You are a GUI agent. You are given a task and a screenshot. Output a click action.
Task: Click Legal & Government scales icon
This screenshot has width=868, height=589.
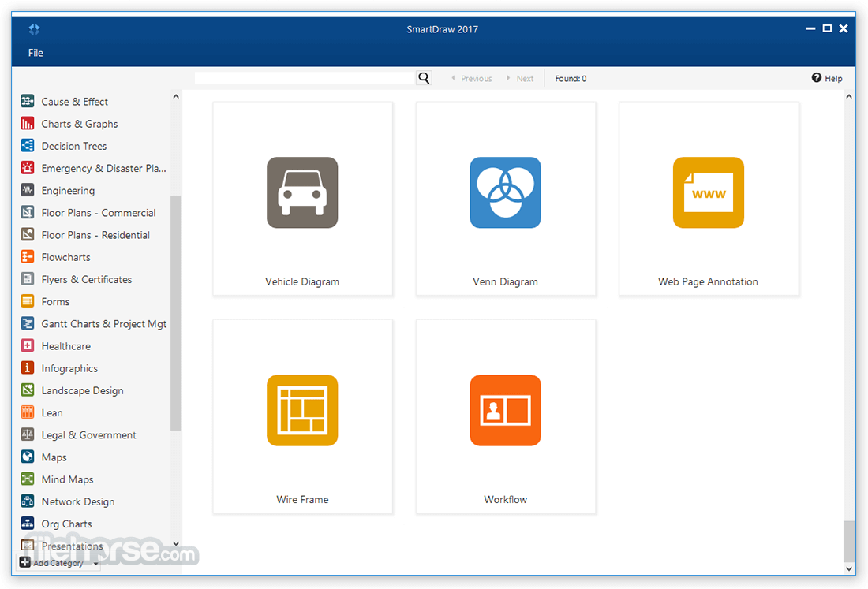tap(27, 434)
